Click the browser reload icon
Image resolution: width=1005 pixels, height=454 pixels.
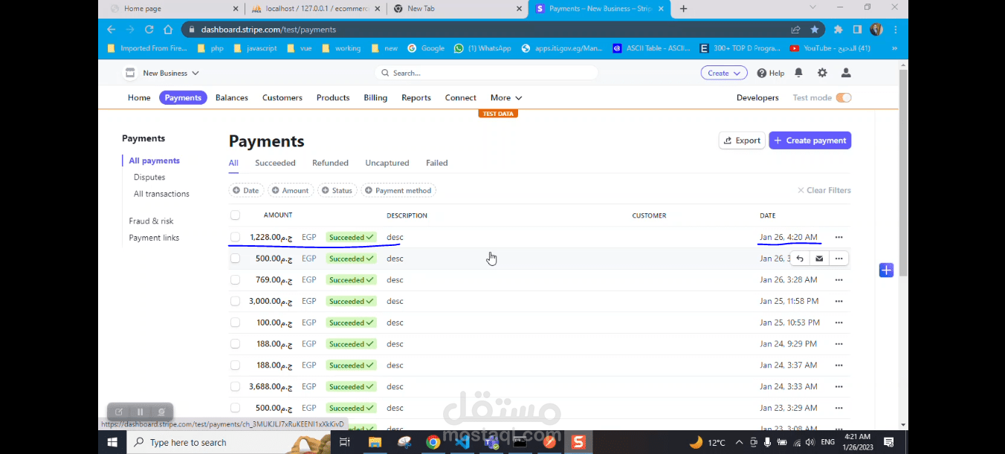pos(149,30)
